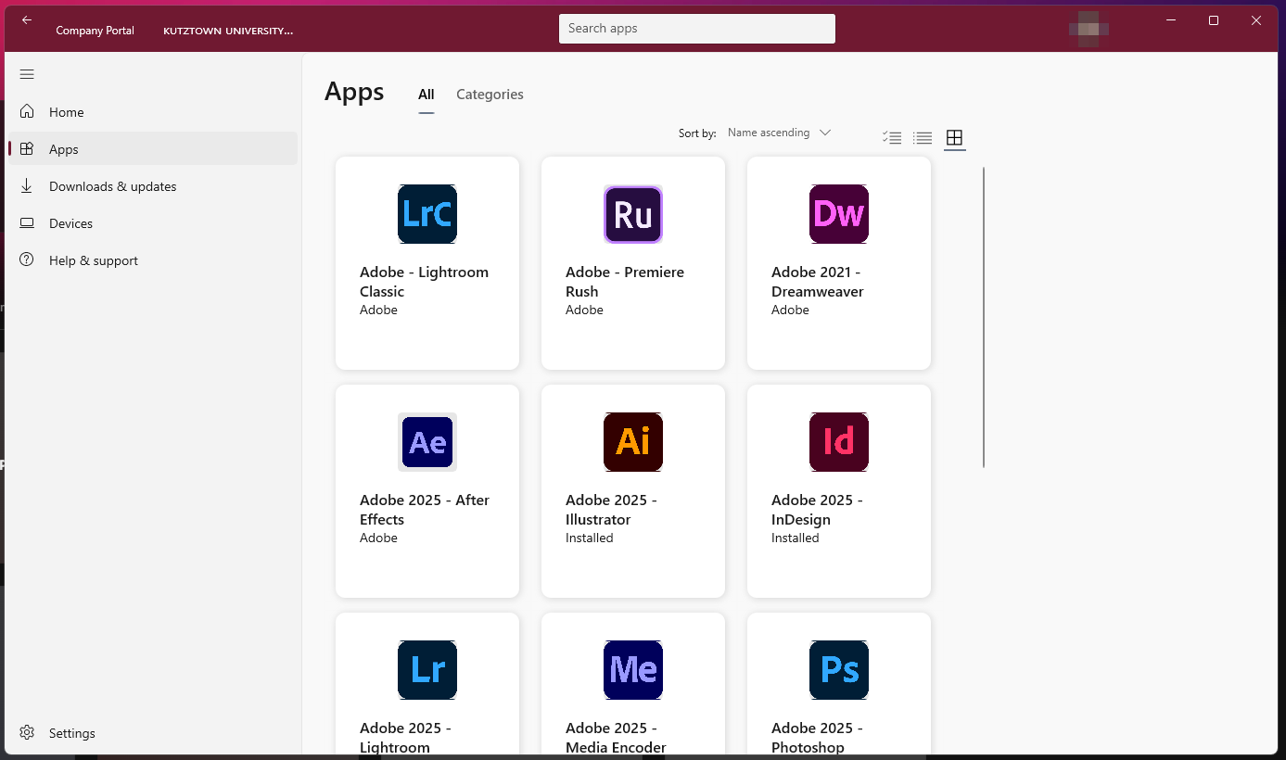The width and height of the screenshot is (1286, 760).
Task: Open the Lightroom Classic LrC icon
Action: [x=427, y=214]
